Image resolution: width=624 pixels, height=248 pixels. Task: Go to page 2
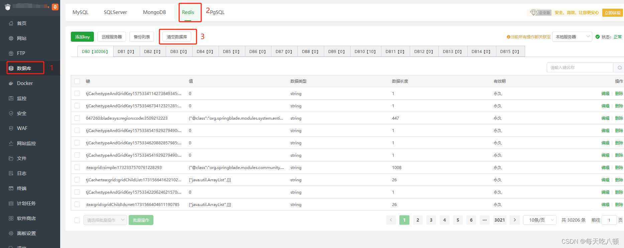click(418, 220)
